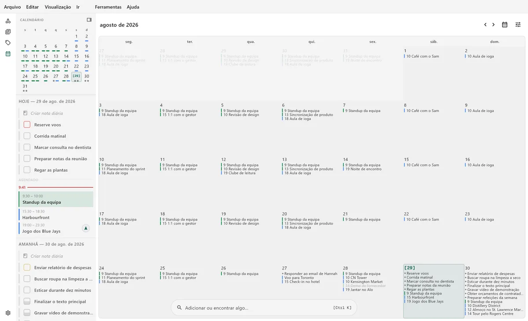Open Jantar no Alo event
The image size is (528, 321).
coord(359,290)
